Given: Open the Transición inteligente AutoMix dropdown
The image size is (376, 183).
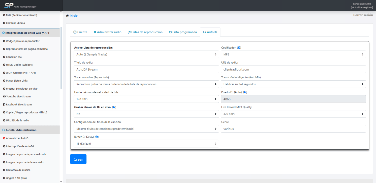Looking at the screenshot, I should (293, 84).
